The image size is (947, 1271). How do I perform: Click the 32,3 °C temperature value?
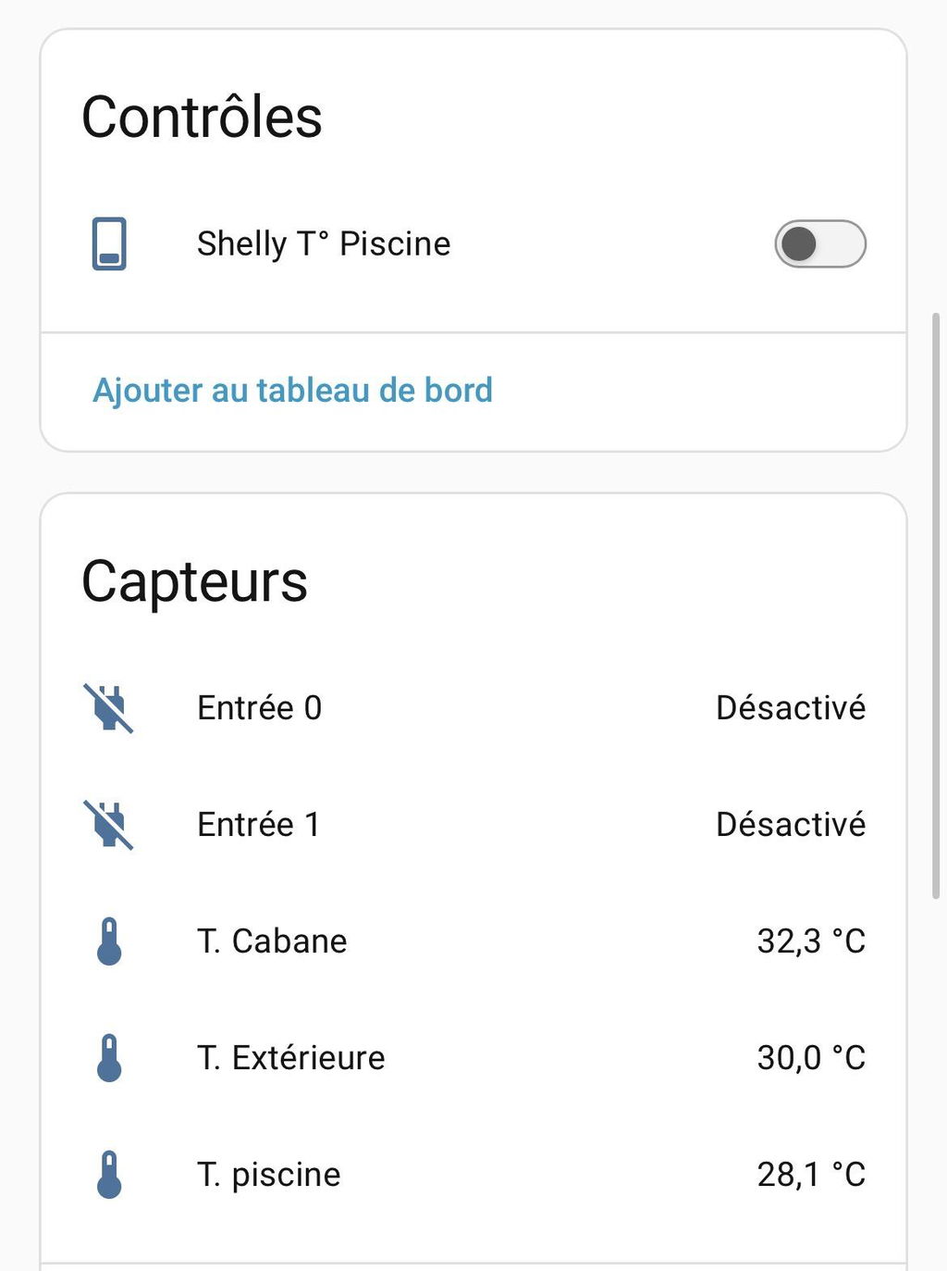click(x=811, y=941)
